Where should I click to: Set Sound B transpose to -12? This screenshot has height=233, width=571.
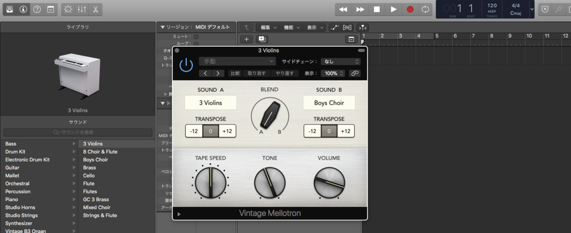pyautogui.click(x=312, y=131)
